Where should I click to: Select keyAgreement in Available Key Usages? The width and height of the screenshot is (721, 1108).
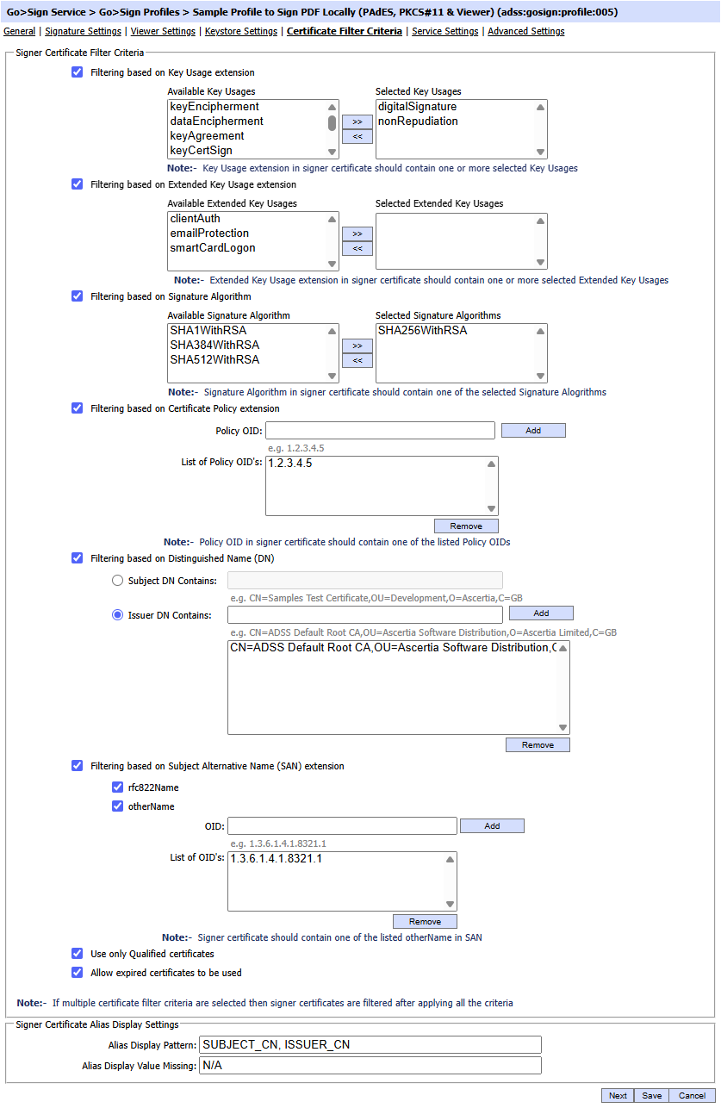pos(207,136)
